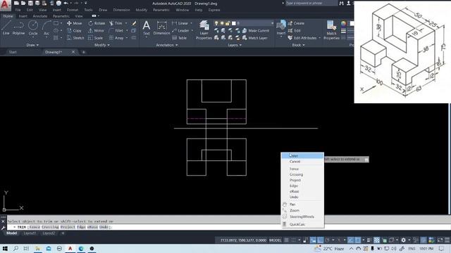Toggle transparency display in status bar
The image size is (451, 253).
376,240
